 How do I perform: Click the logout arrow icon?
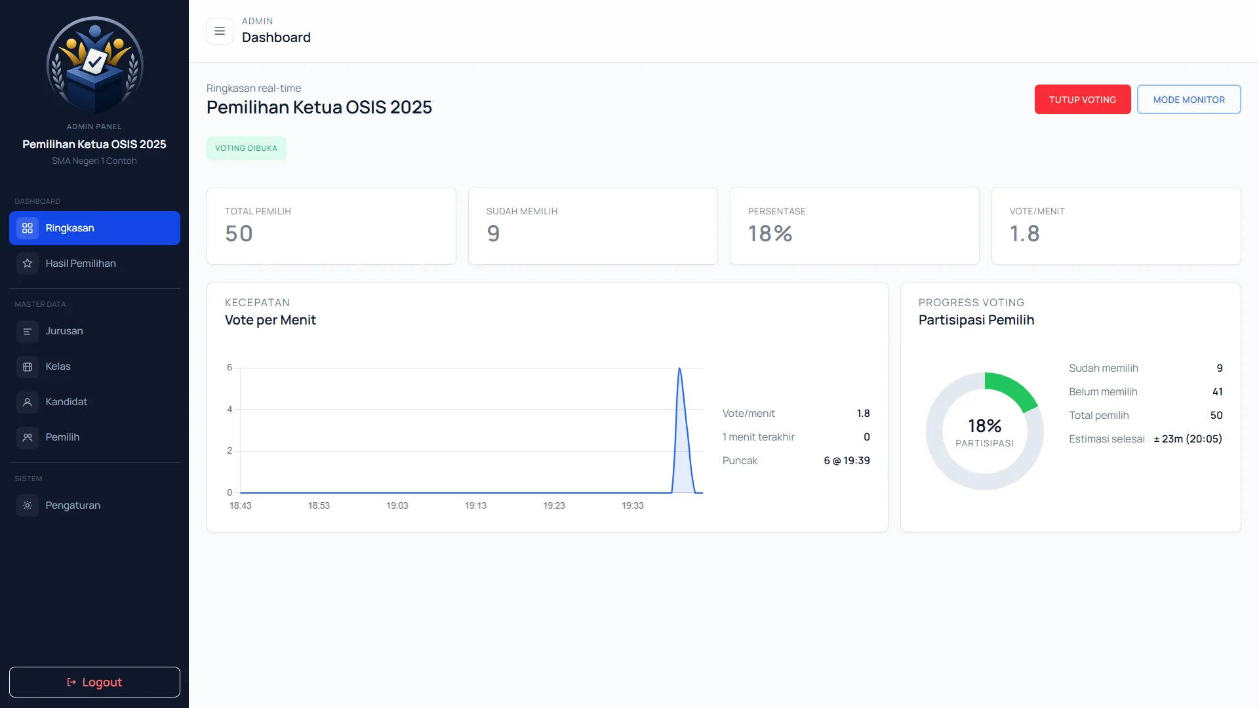(x=72, y=682)
